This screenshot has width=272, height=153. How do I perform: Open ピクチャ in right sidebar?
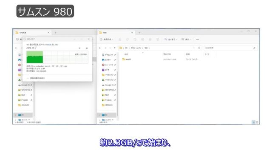coord(109,60)
